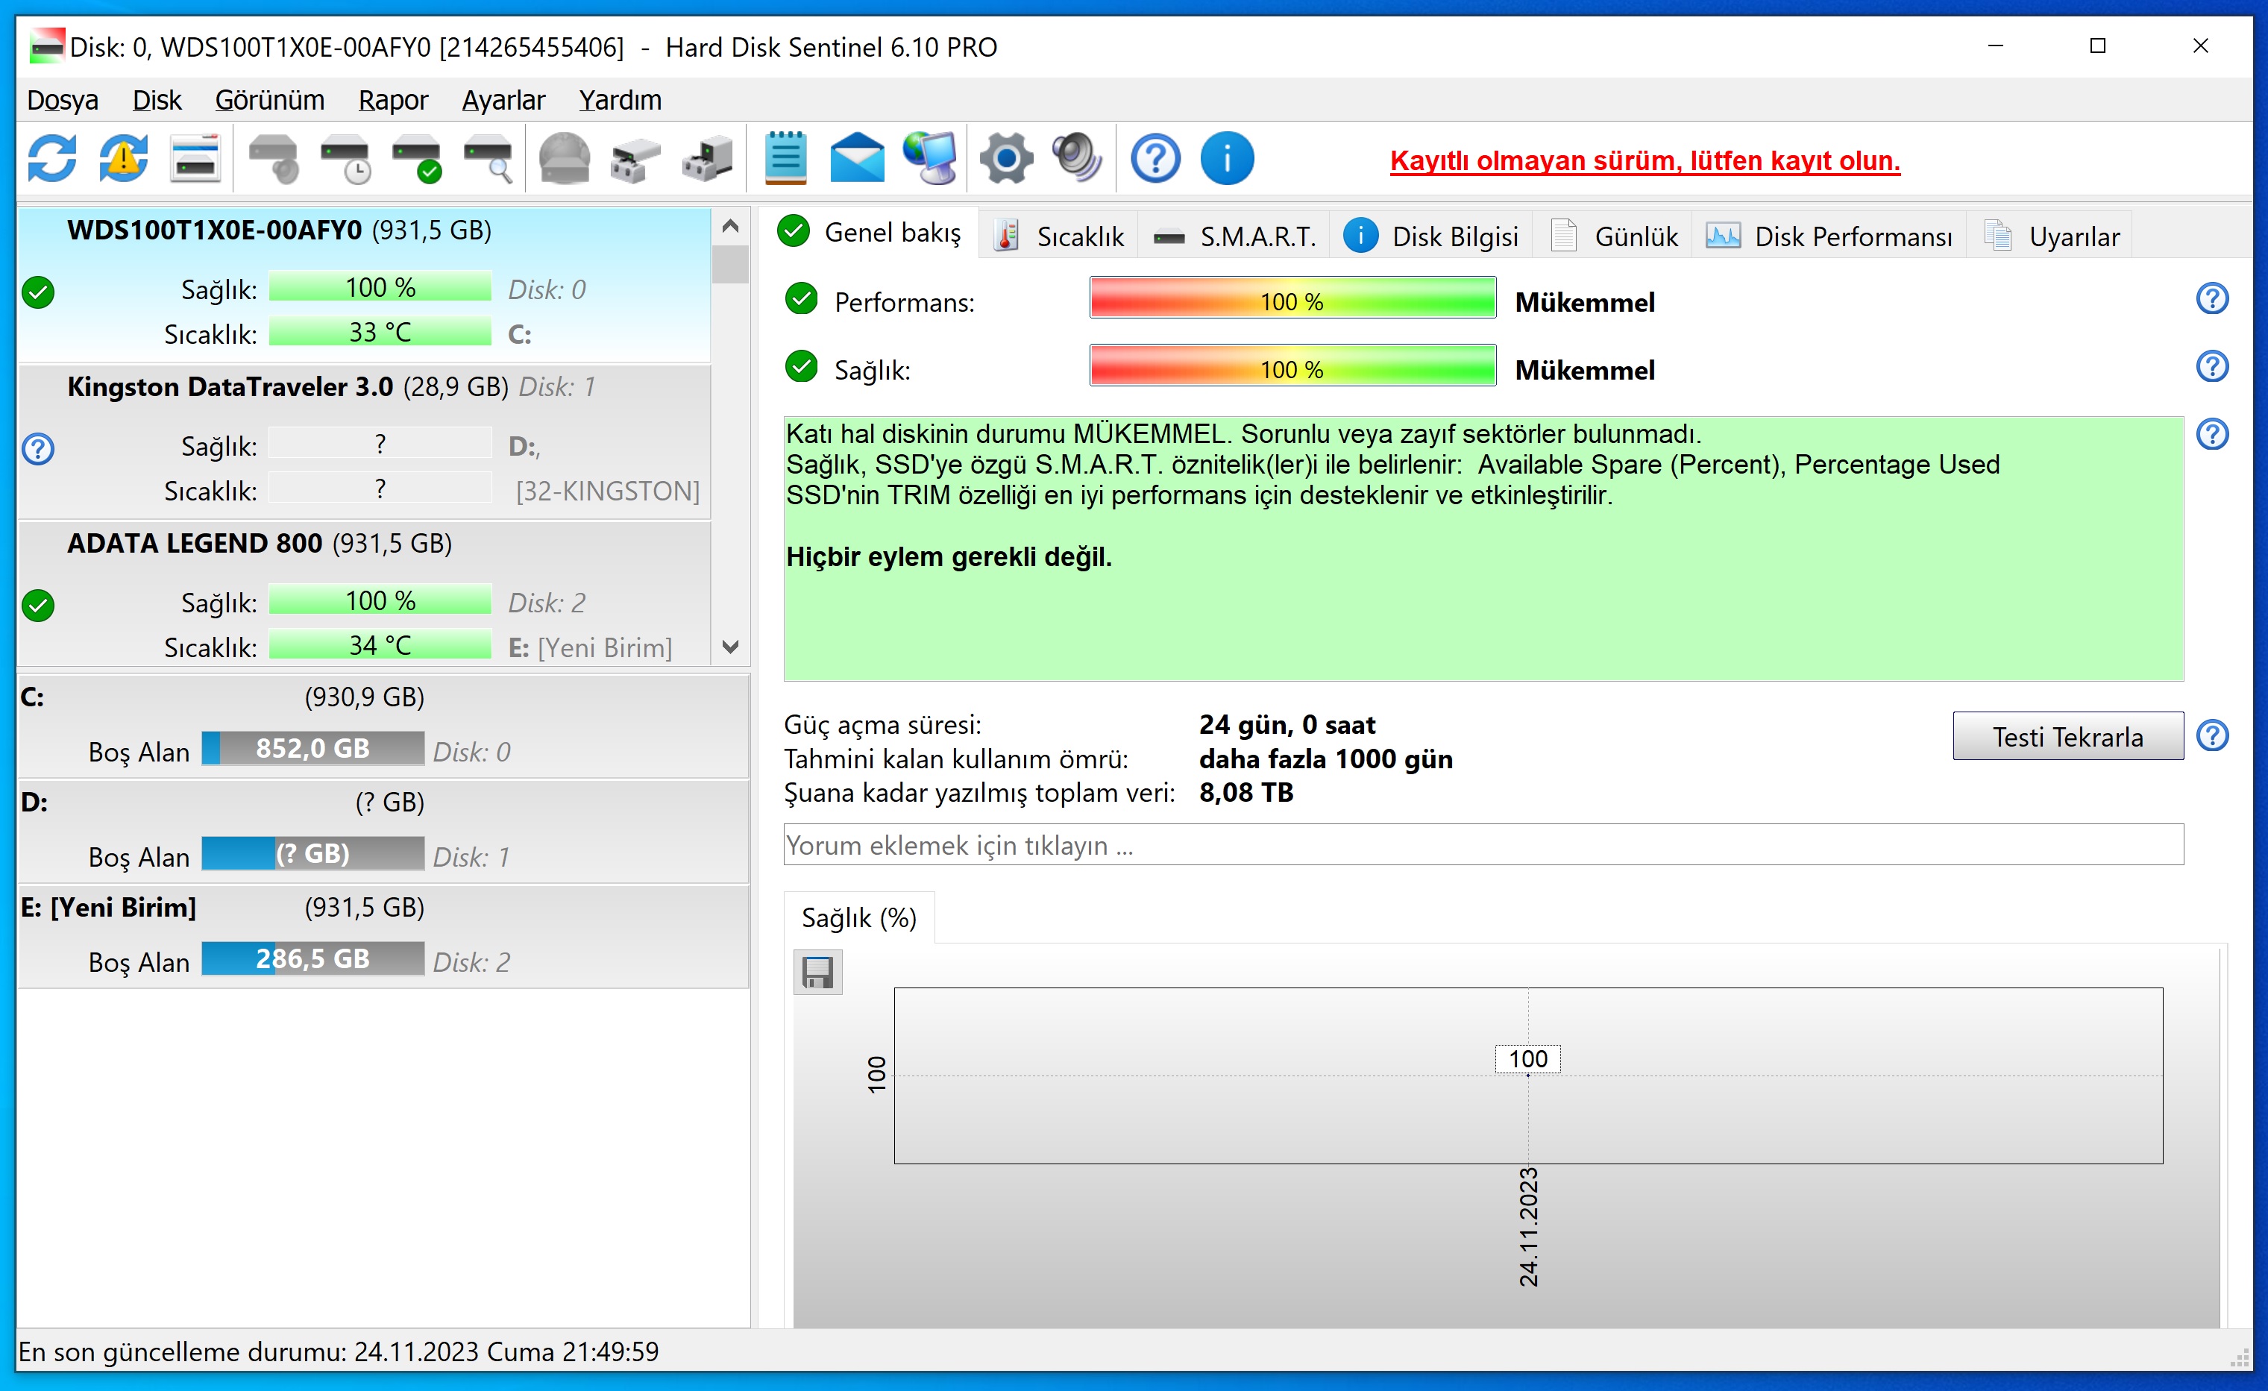Click the save icon above health graph

[x=817, y=972]
